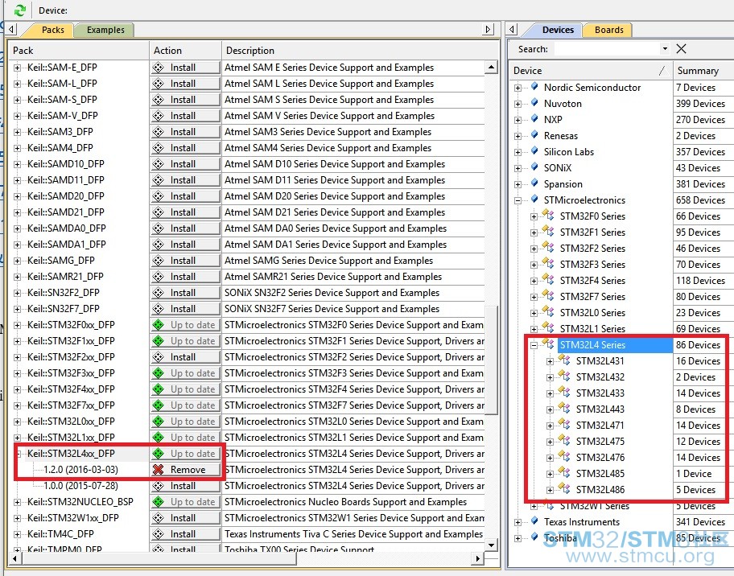Click right pane tab scroll-left arrow
This screenshot has height=576, width=734.
pyautogui.click(x=512, y=30)
